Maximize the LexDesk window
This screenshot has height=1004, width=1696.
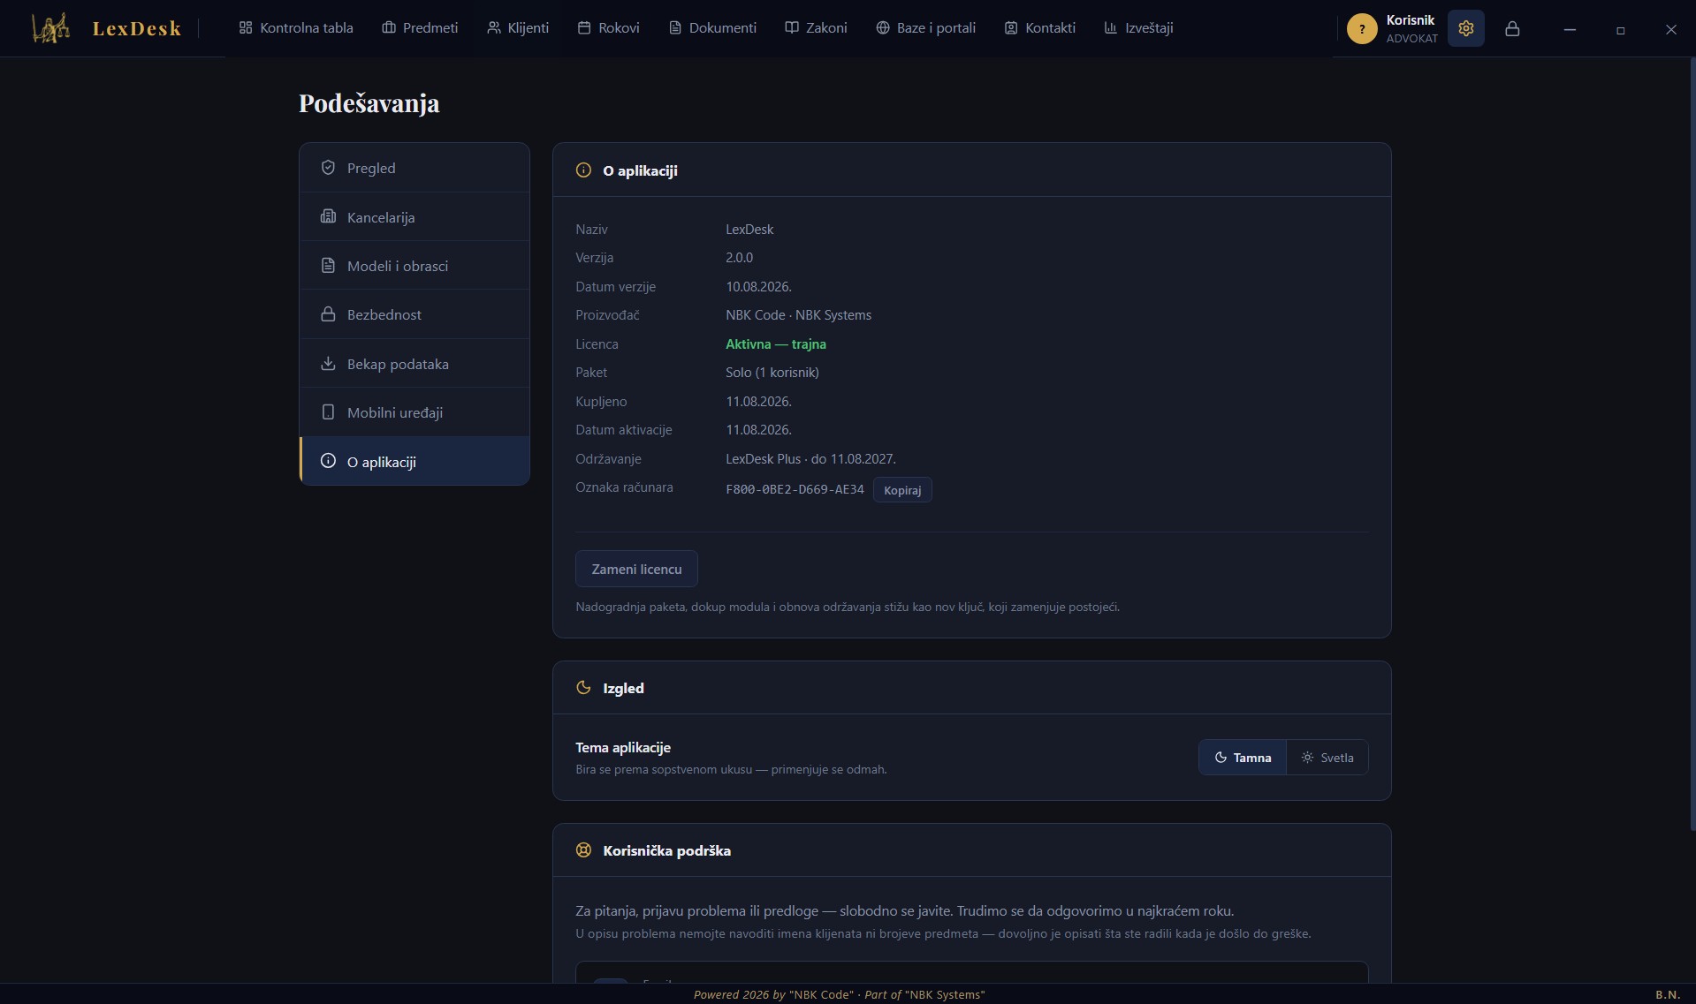(1620, 29)
